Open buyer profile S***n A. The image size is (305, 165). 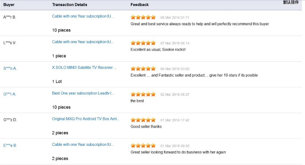[x=10, y=68]
